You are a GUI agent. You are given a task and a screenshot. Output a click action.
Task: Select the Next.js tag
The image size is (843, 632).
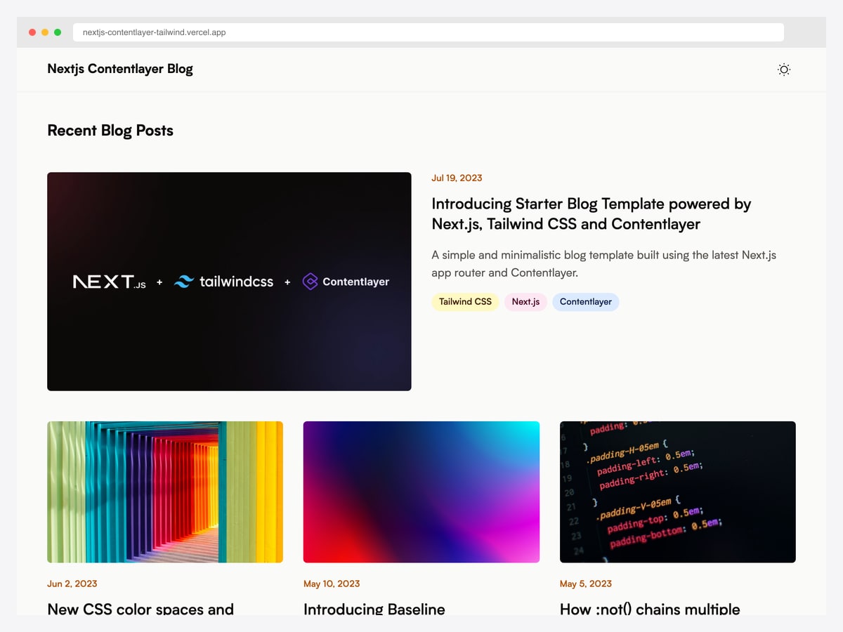point(525,302)
